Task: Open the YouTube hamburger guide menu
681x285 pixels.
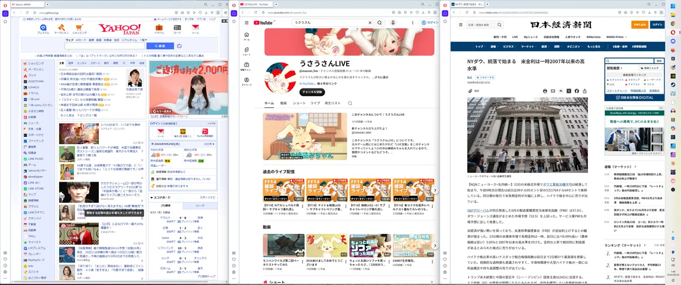Action: 246,23
